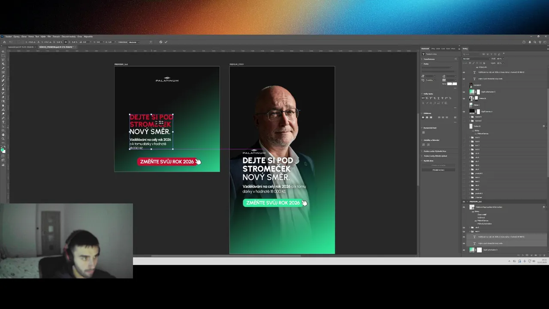Viewport: 549px width, 309px height.
Task: Hide the Vrstva 20 layer
Action: tap(464, 98)
